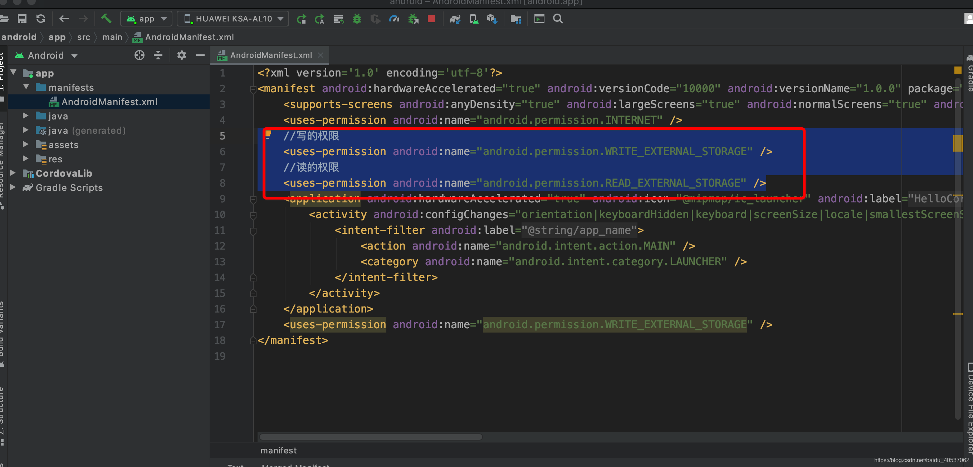Switch to the AndroidManifest.xml editor tab
The image size is (973, 467).
click(271, 55)
